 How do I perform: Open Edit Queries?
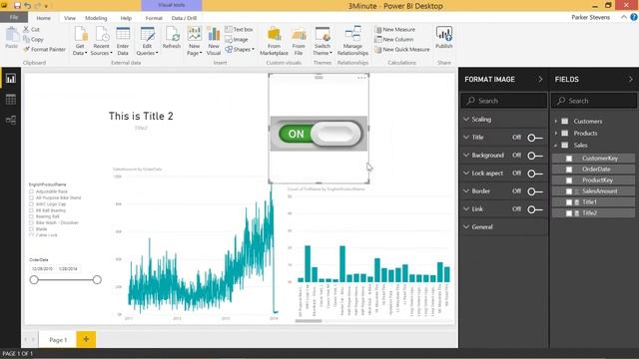pos(147,41)
